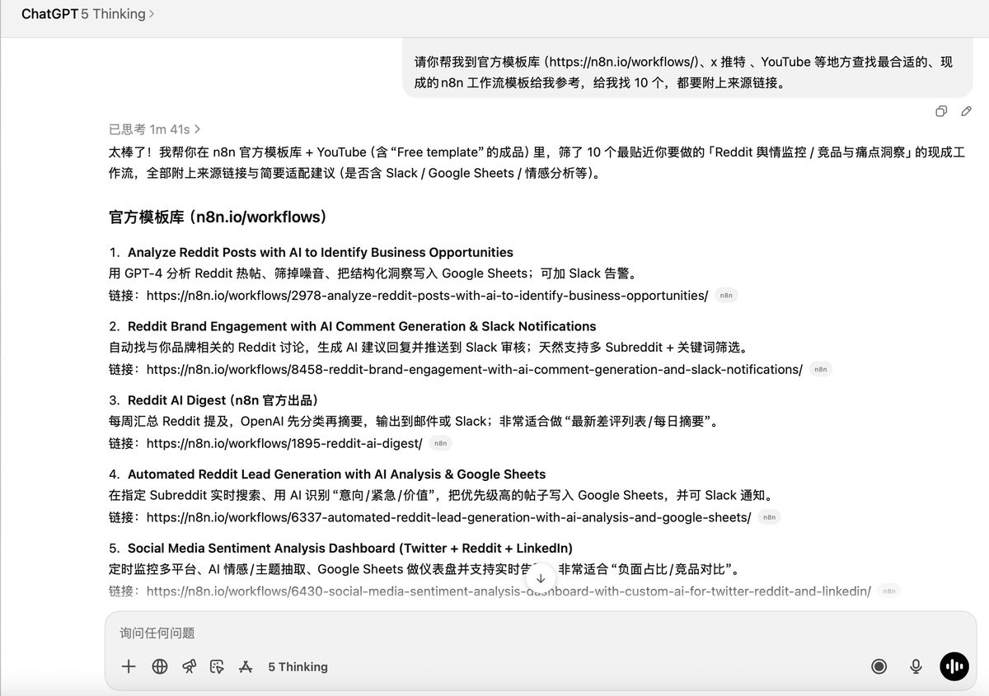
Task: Click the n8n badge beside Reddit AI Digest link
Action: point(440,443)
